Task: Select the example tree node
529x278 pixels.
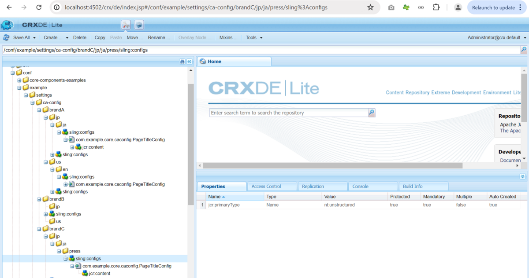Action: point(38,88)
